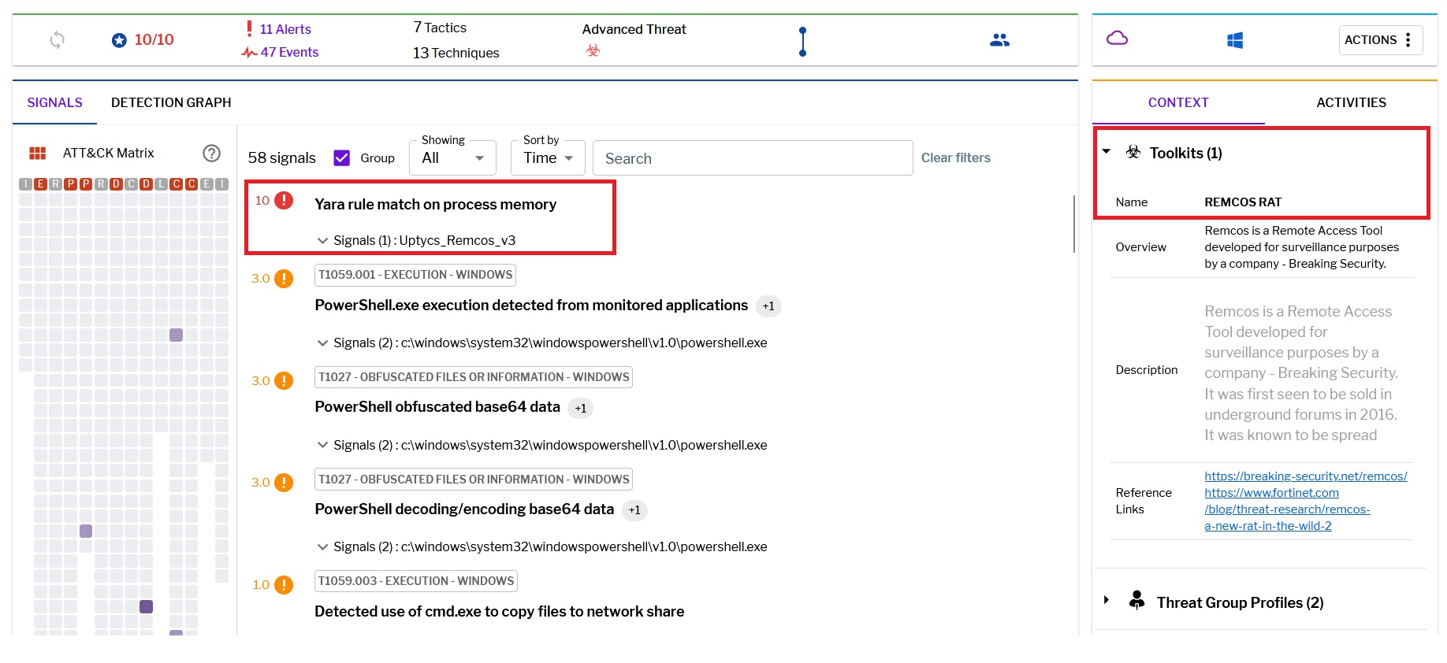Click the purple cloud icon
The height and width of the screenshot is (663, 1447).
click(x=1117, y=38)
